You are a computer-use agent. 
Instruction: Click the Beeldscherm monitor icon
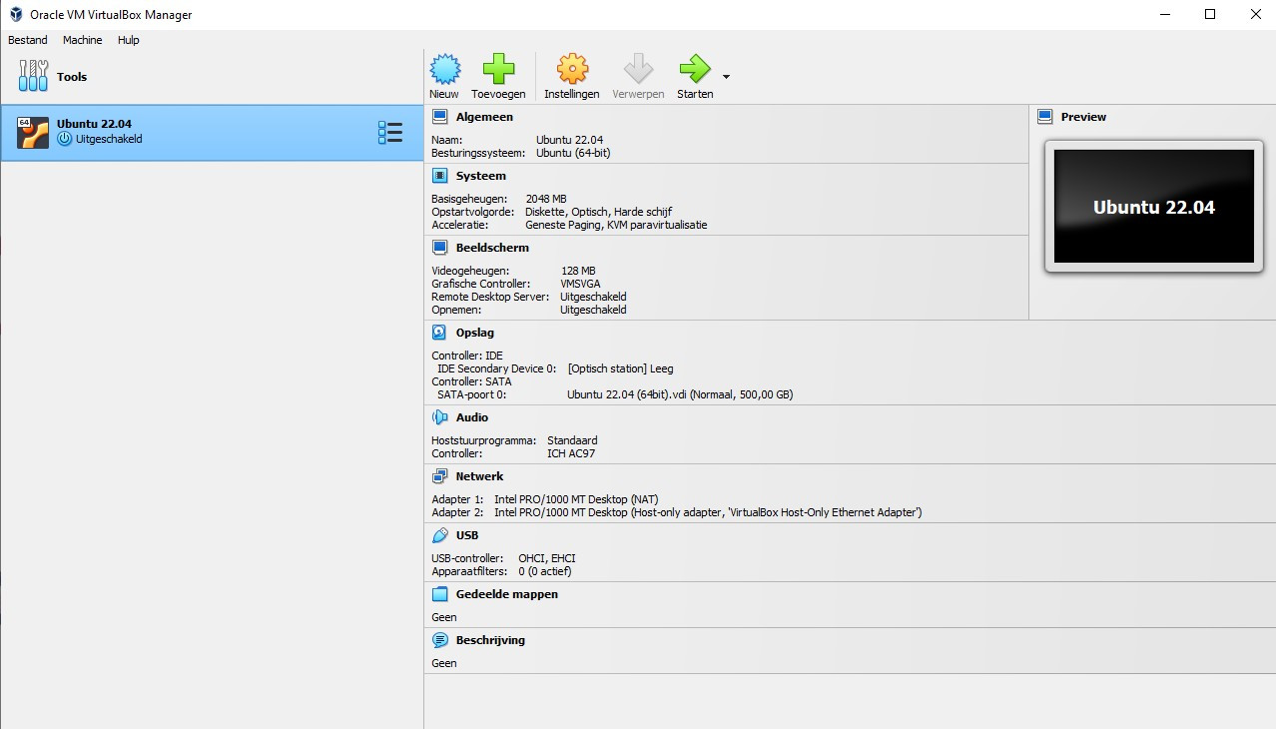pyautogui.click(x=440, y=248)
